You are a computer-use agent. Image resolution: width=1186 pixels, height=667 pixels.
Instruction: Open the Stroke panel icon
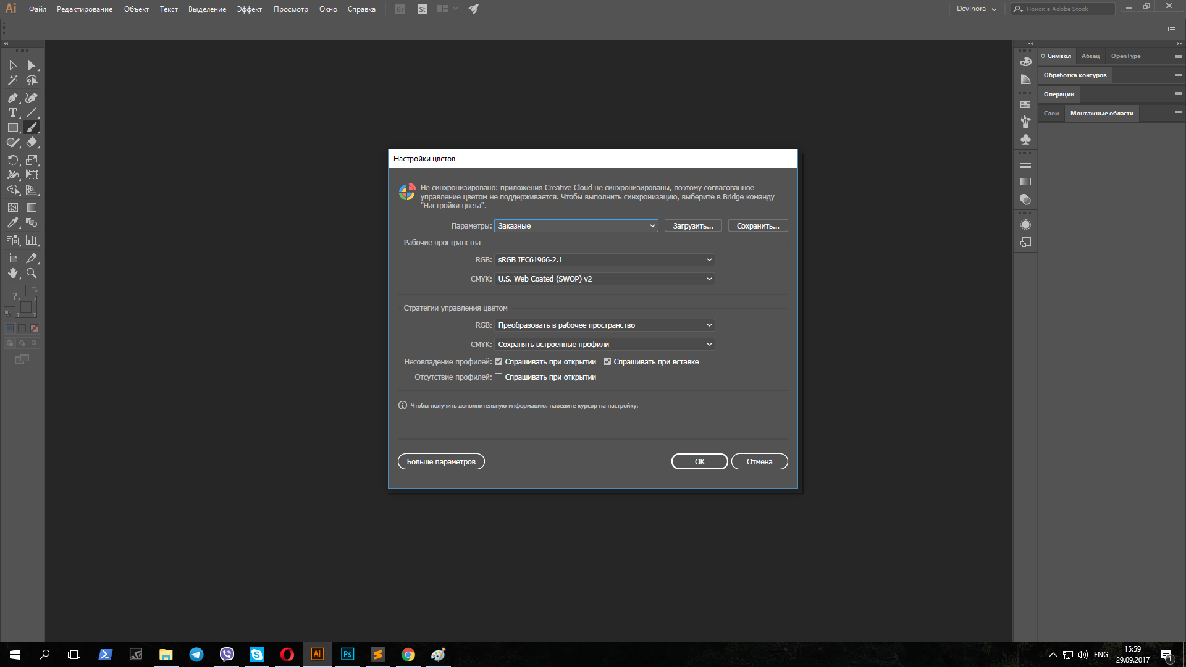click(x=1025, y=164)
